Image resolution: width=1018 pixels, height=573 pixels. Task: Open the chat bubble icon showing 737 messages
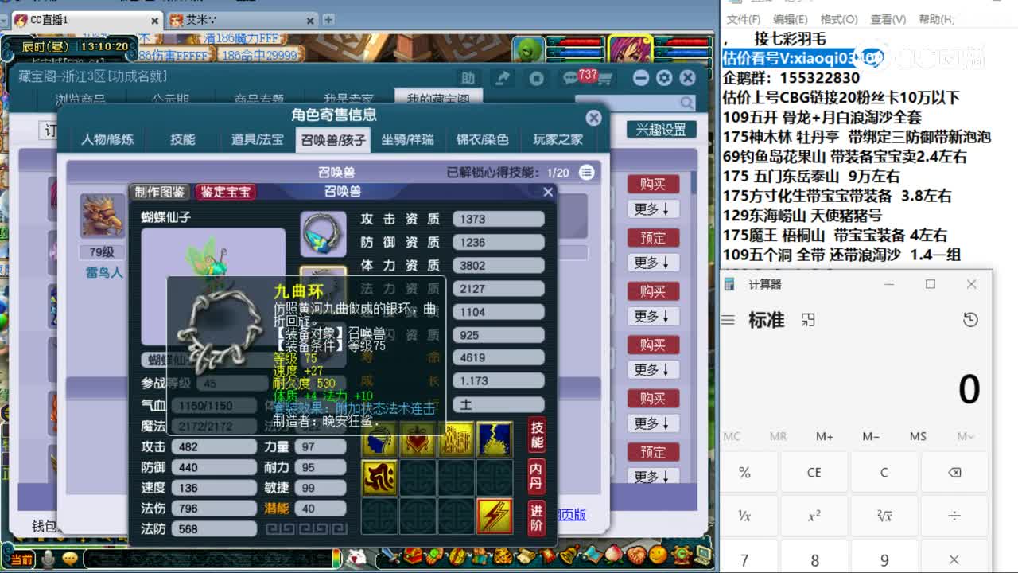coord(570,78)
